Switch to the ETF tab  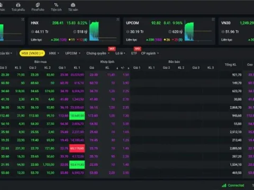[x=134, y=53]
